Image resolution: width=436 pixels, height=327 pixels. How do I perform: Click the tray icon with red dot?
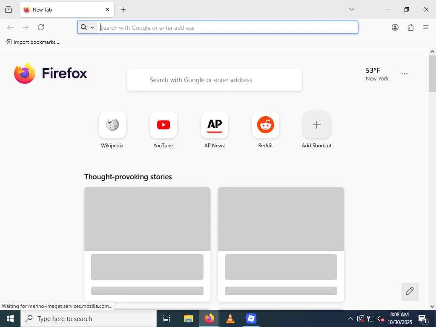[360, 318]
